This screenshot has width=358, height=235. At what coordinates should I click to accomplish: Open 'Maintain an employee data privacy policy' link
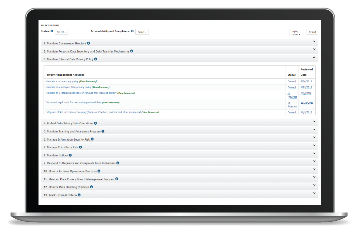(x=68, y=87)
